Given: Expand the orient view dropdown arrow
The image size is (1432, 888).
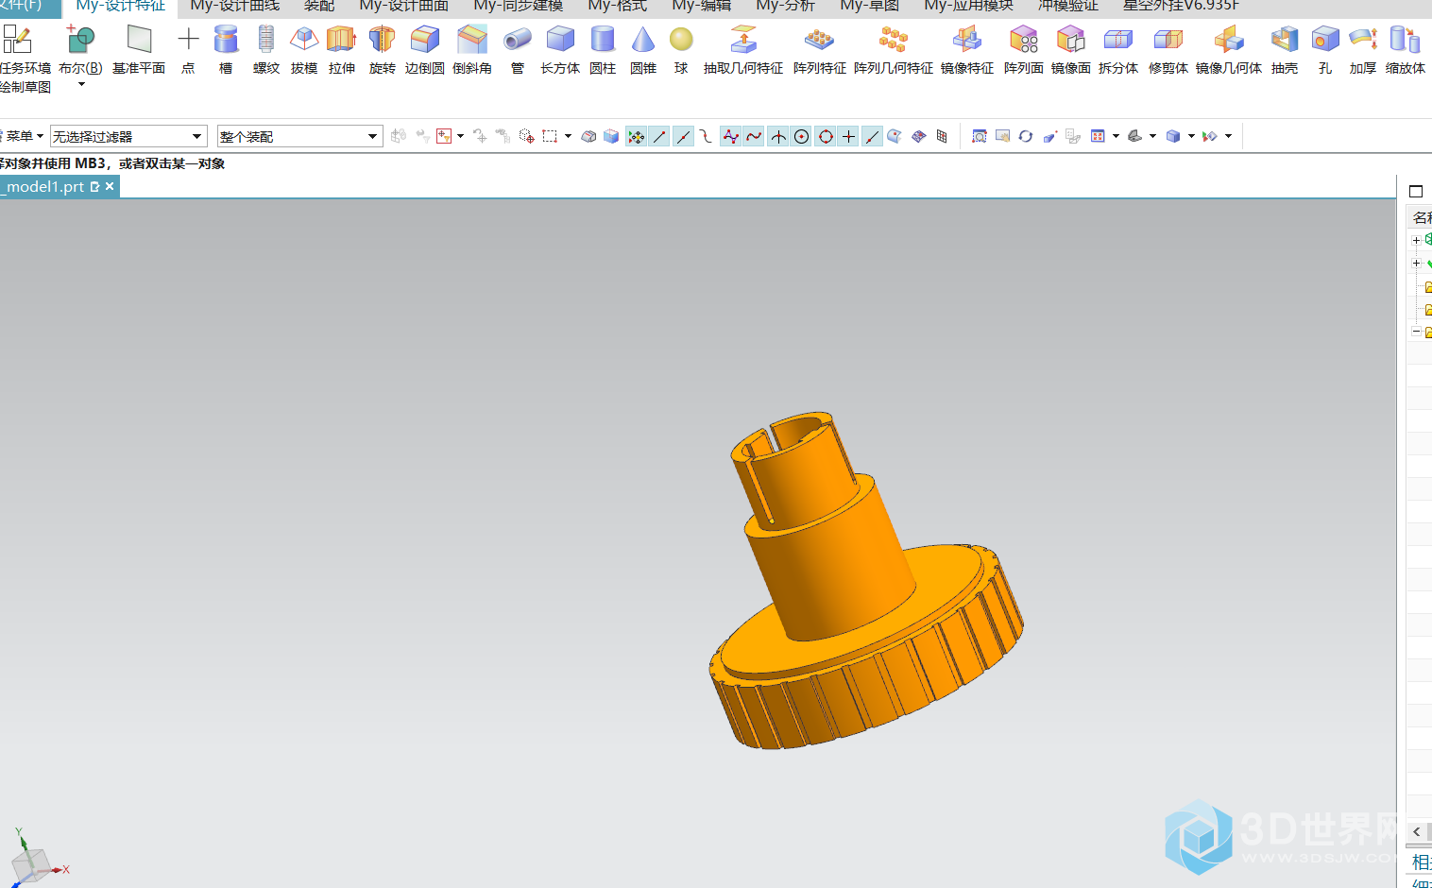Looking at the screenshot, I should [x=1152, y=136].
